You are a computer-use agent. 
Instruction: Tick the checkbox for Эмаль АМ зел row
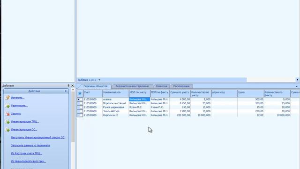(81, 111)
